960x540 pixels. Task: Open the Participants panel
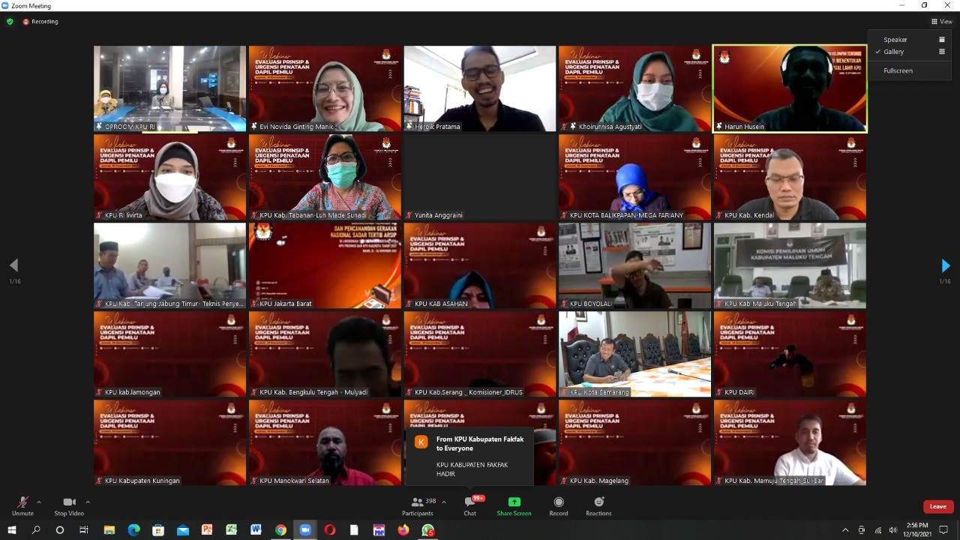(x=417, y=503)
